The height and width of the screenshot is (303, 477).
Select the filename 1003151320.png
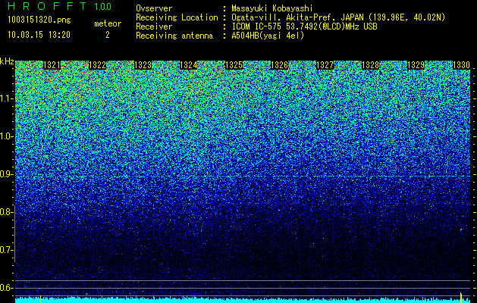coord(39,20)
